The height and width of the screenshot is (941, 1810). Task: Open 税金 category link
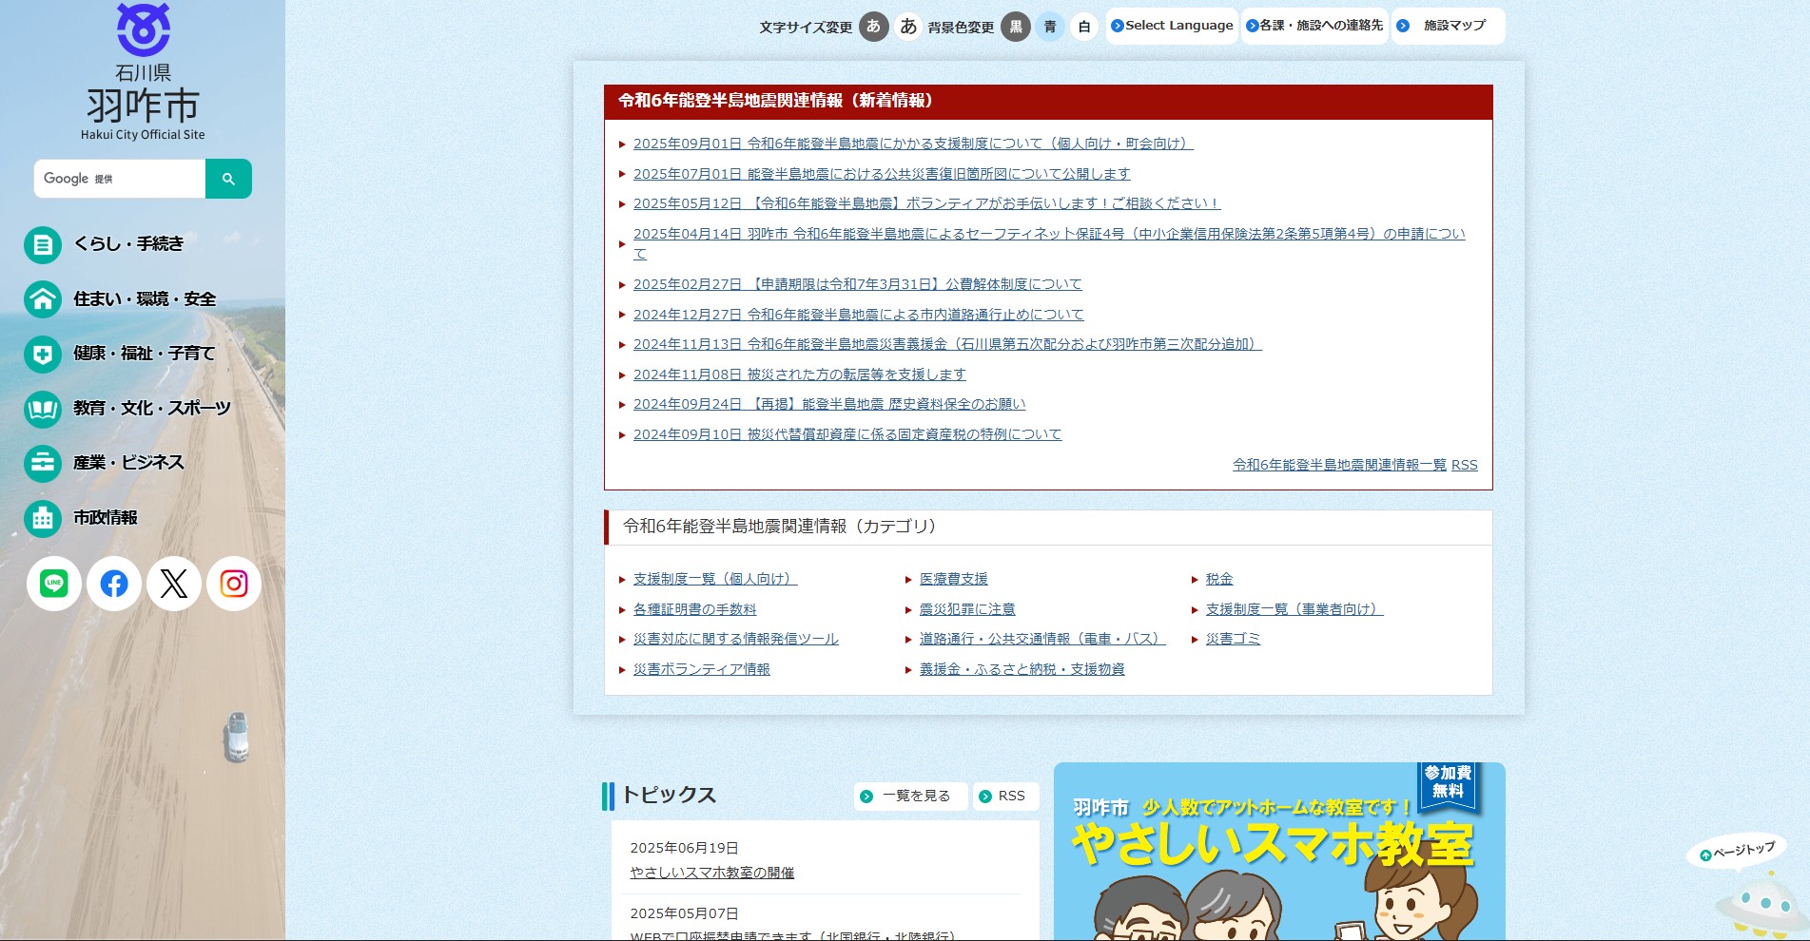coord(1219,579)
